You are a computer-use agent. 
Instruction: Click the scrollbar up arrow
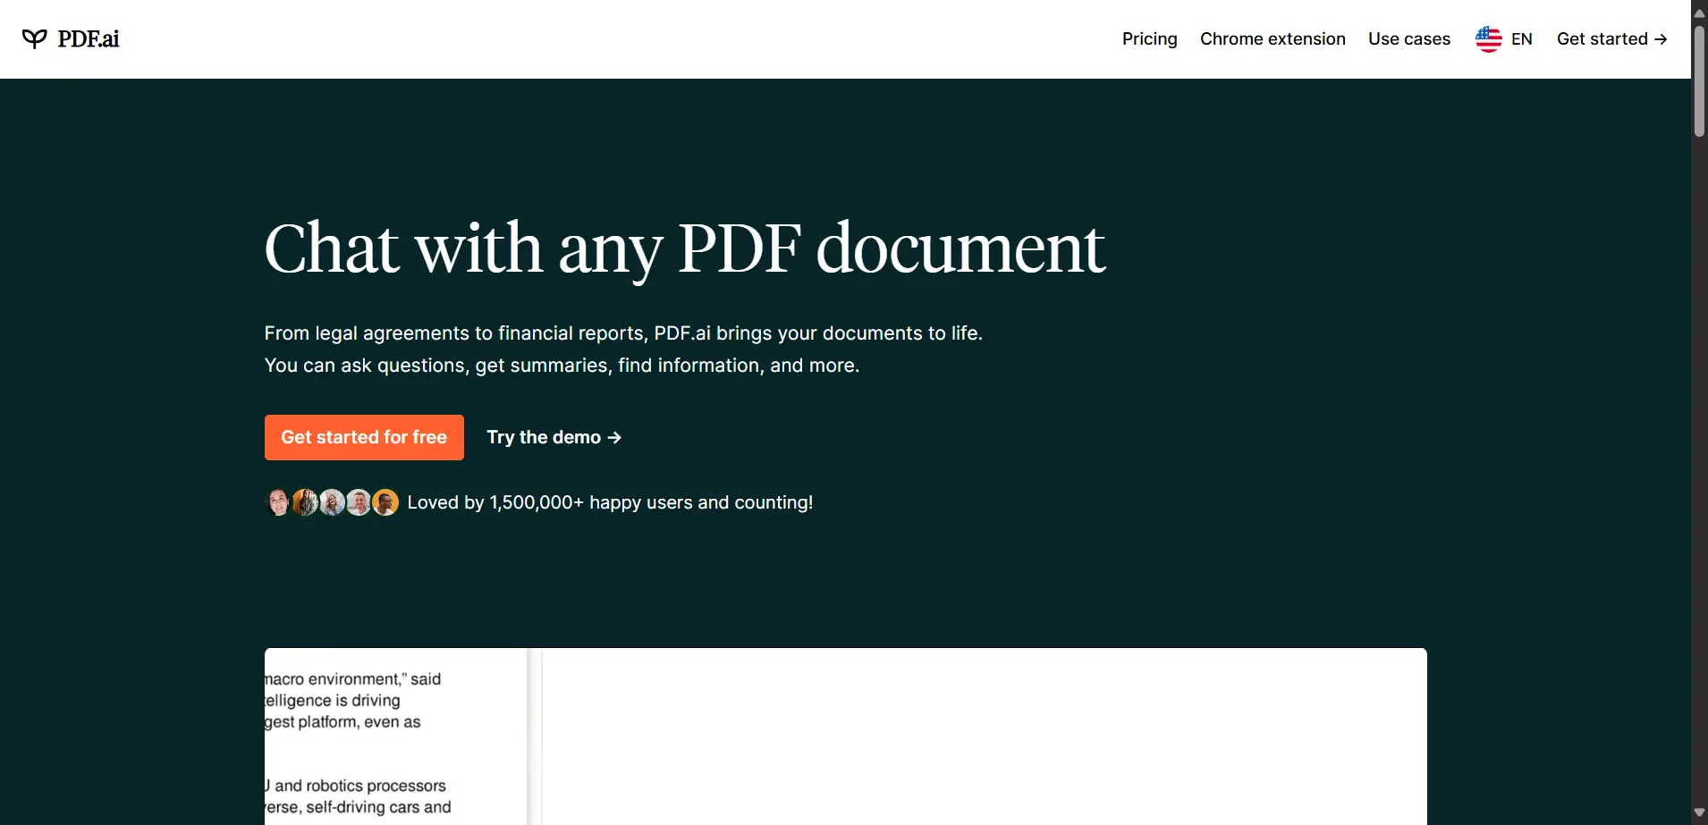(x=1699, y=12)
